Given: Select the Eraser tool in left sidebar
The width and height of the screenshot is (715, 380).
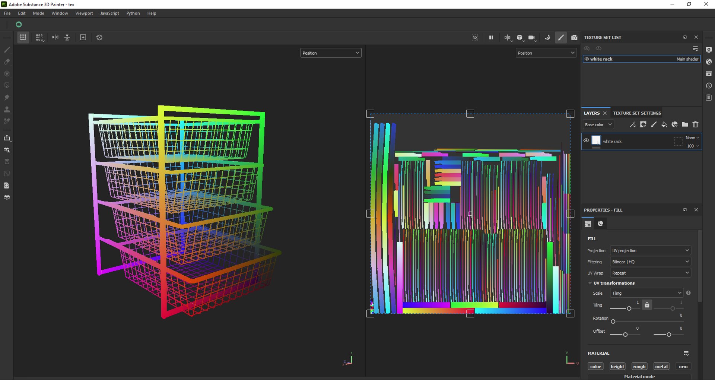Looking at the screenshot, I should (x=7, y=61).
